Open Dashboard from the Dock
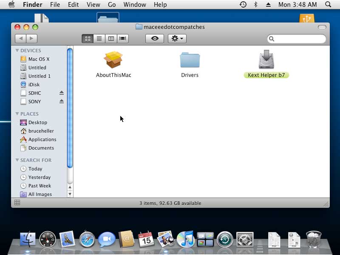 [48, 239]
